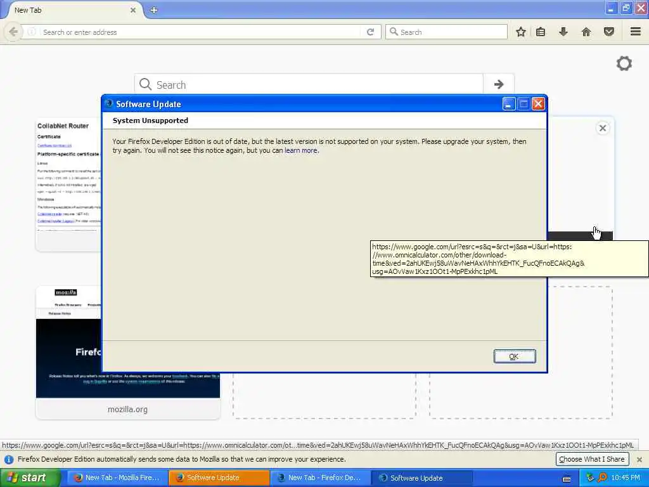
Task: Open the CollabNet Router tile thumbnail
Action: (68, 185)
